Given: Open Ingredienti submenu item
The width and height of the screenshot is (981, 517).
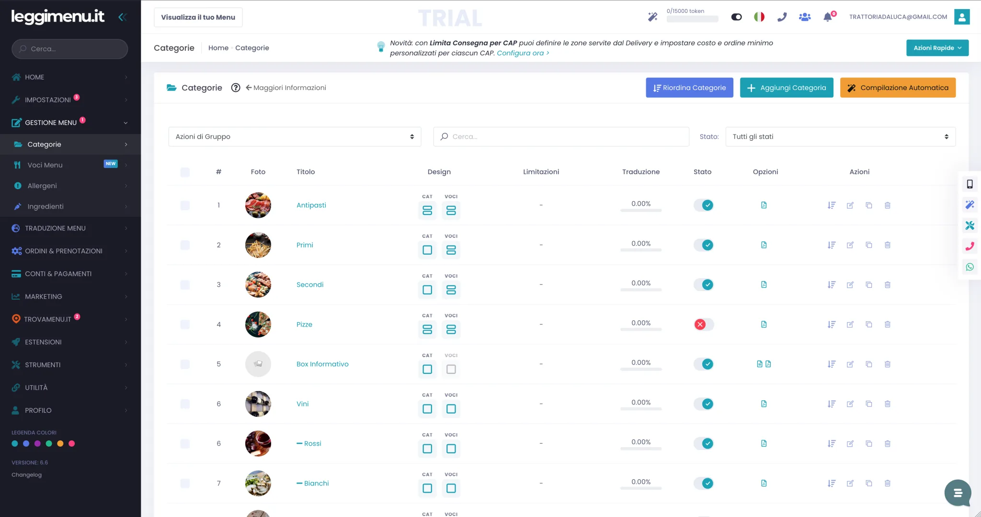Looking at the screenshot, I should point(70,206).
